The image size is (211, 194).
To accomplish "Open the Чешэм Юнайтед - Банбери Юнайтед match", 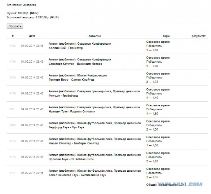I will [x=74, y=143].
